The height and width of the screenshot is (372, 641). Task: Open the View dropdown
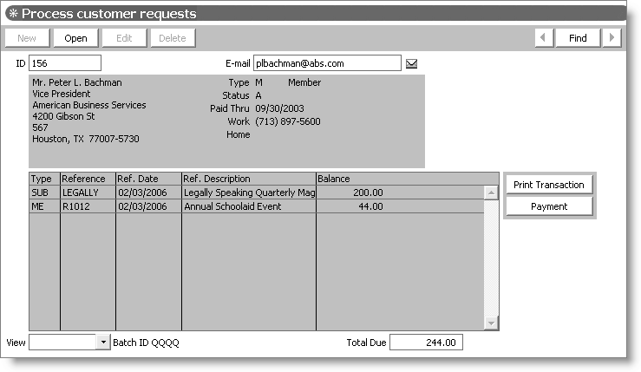[x=103, y=343]
